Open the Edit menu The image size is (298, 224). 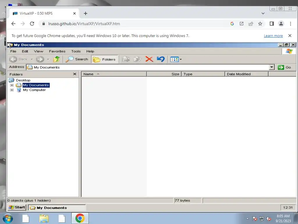[25, 51]
